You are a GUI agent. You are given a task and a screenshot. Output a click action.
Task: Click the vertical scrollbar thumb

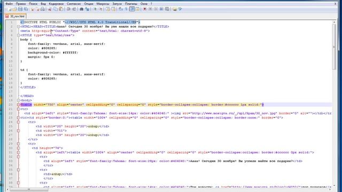pos(334,47)
